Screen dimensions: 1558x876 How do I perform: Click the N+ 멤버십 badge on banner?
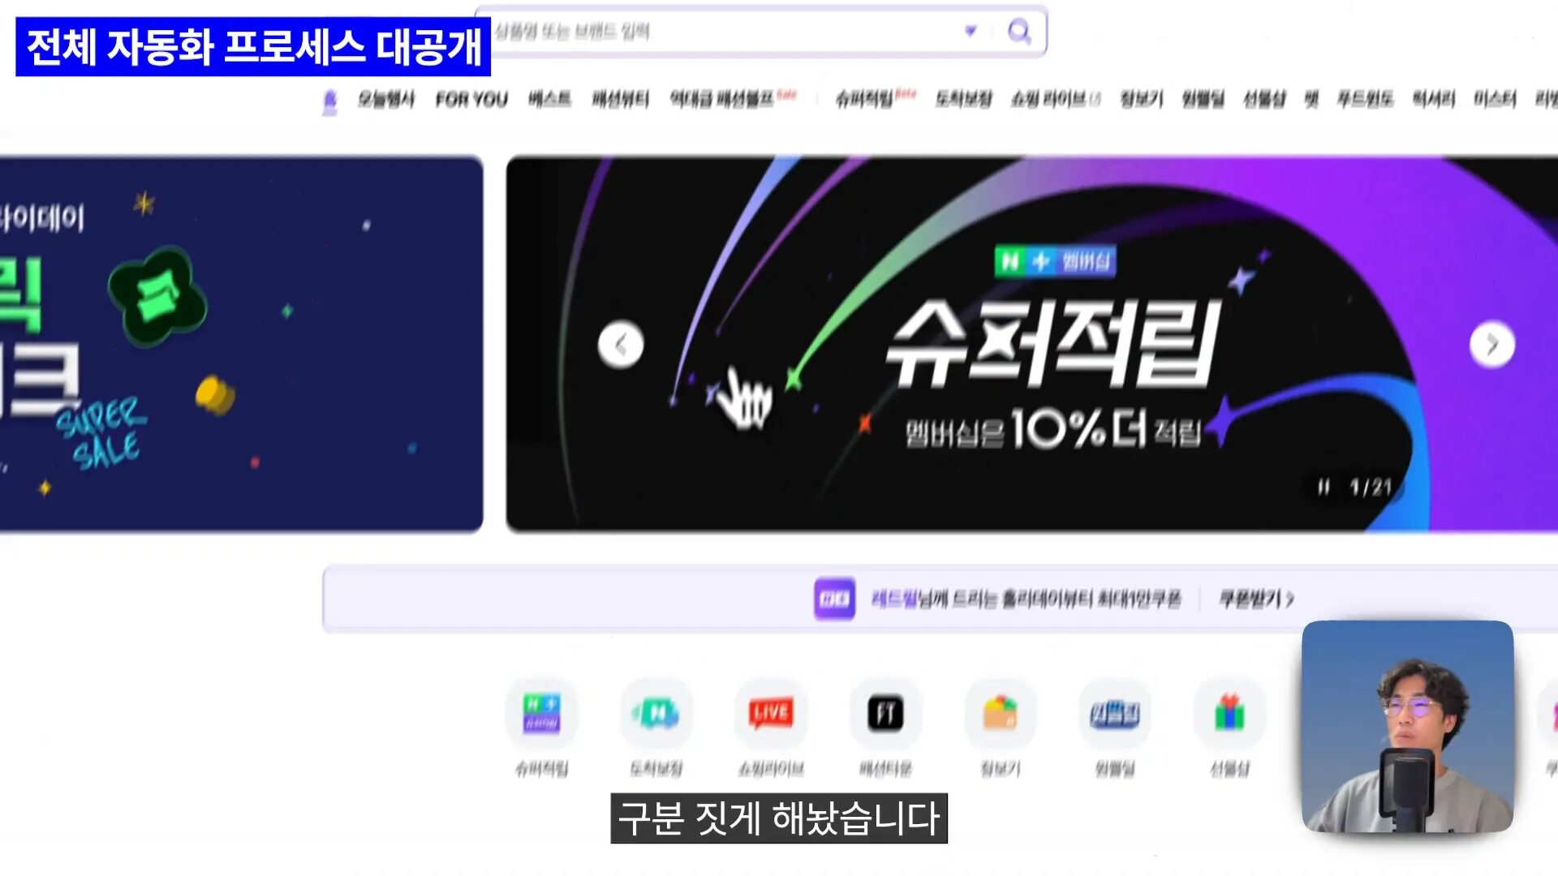click(1055, 261)
